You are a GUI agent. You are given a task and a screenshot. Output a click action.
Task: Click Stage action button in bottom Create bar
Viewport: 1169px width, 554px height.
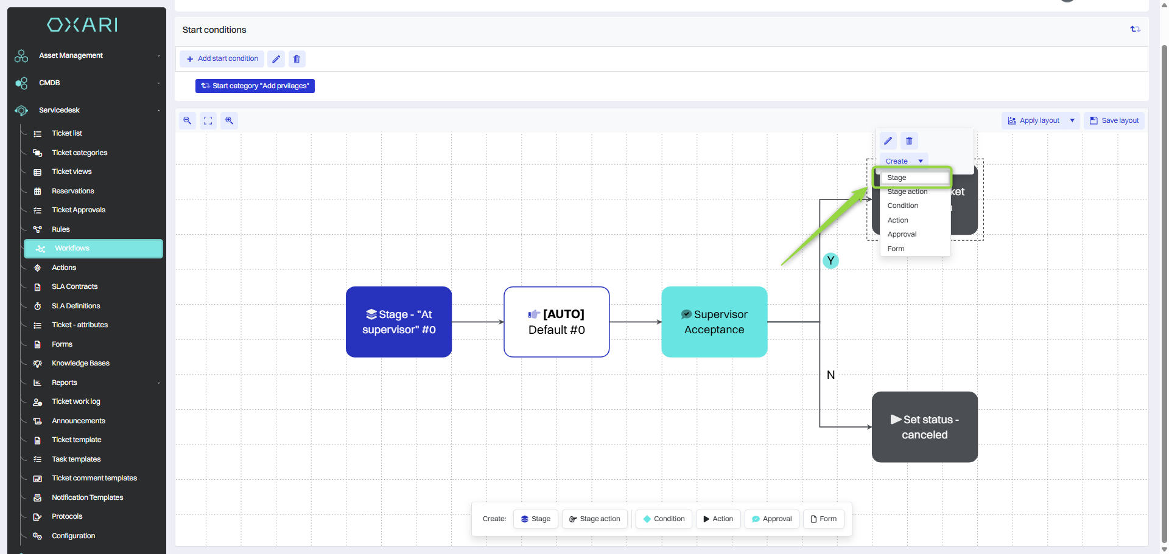pyautogui.click(x=594, y=519)
